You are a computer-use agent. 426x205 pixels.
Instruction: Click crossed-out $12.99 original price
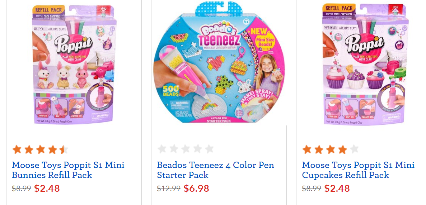click(x=169, y=189)
